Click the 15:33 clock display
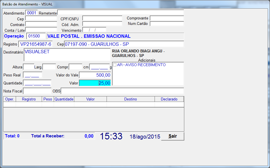Viewport: 270px width, 168px height. (x=111, y=136)
